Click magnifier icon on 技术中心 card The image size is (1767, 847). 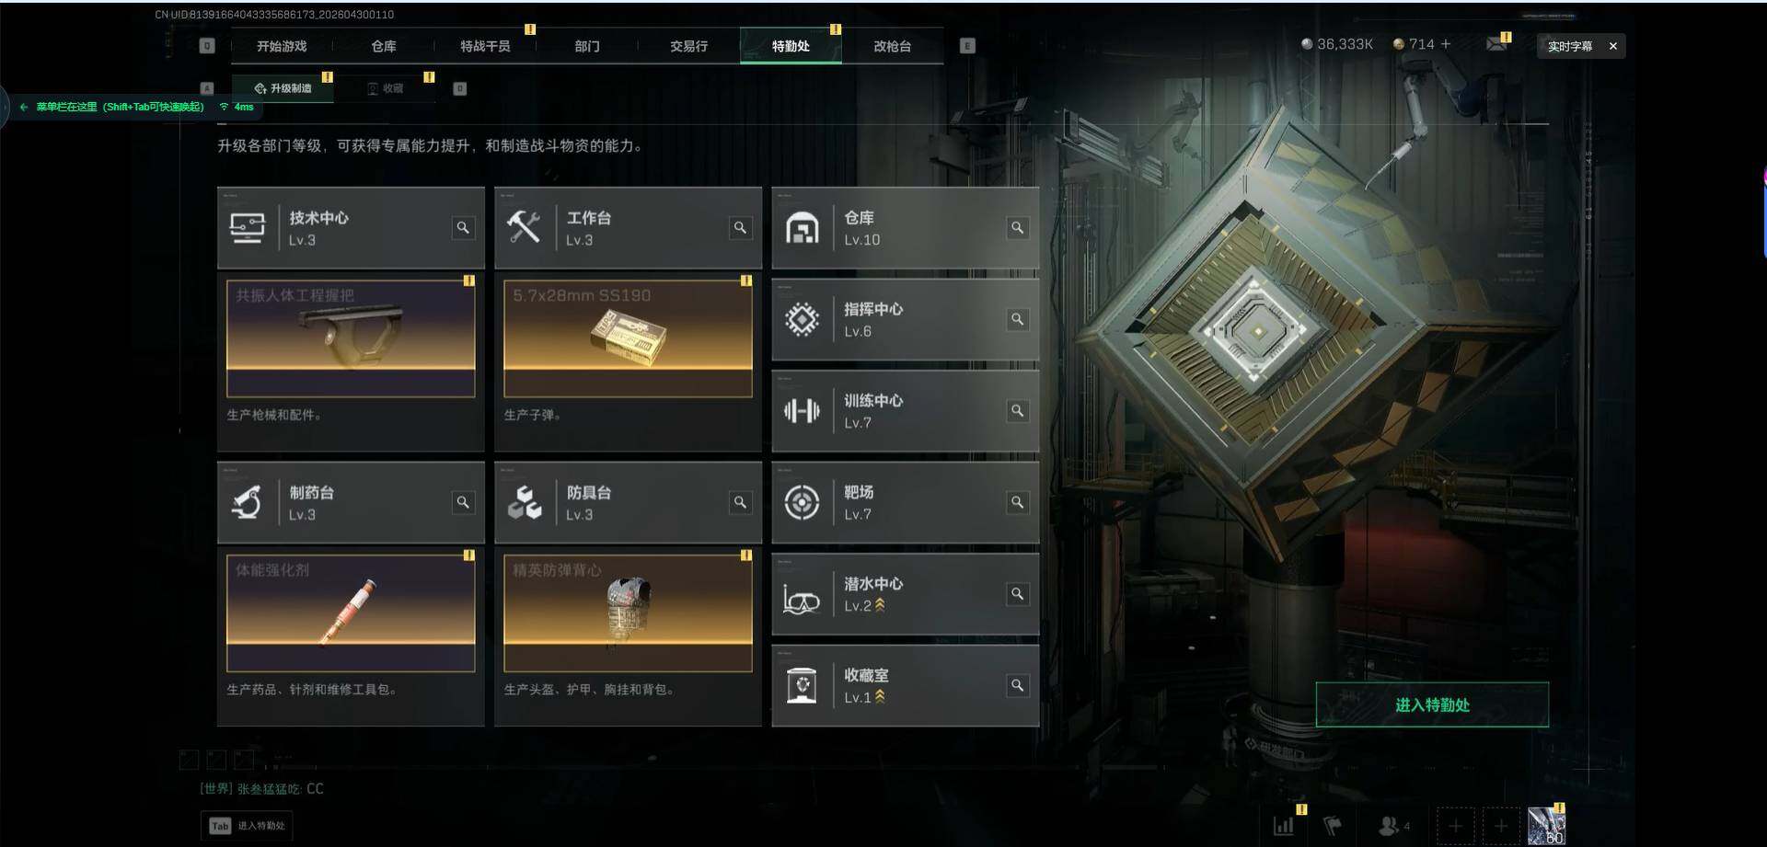463,227
